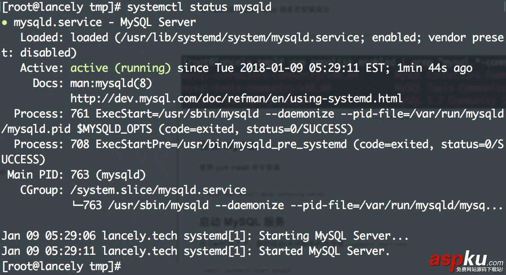The height and width of the screenshot is (275, 506).
Task: Click the "mysqld.service - MySQL Server" title
Action: (x=105, y=22)
